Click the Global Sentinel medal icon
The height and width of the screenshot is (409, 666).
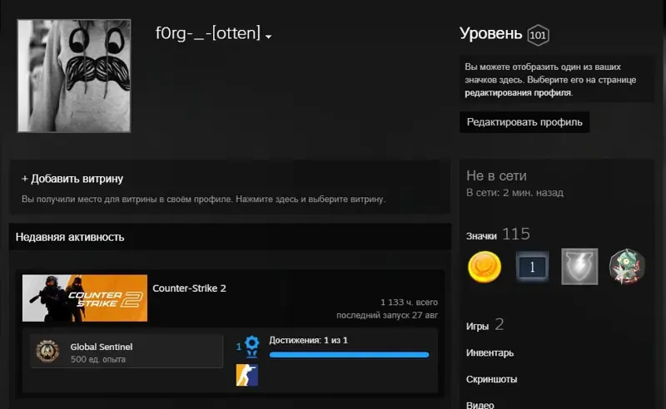[47, 352]
